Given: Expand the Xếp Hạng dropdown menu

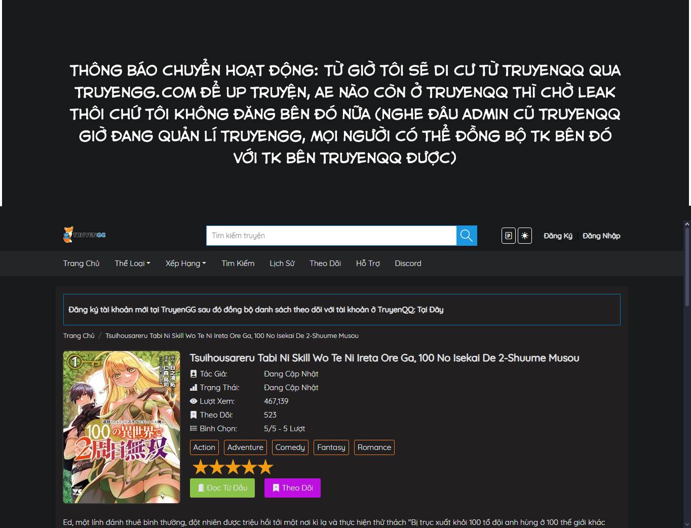Looking at the screenshot, I should 185,263.
